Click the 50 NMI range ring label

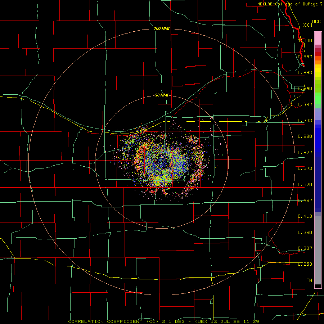click(x=162, y=95)
